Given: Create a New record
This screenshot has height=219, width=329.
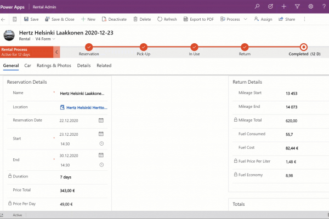Looking at the screenshot, I should click(x=88, y=19).
